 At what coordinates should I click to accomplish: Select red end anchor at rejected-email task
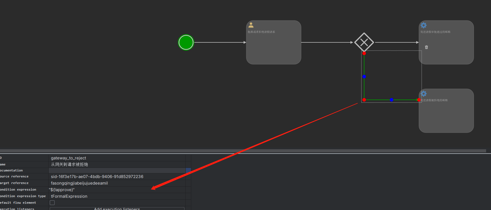(419, 100)
